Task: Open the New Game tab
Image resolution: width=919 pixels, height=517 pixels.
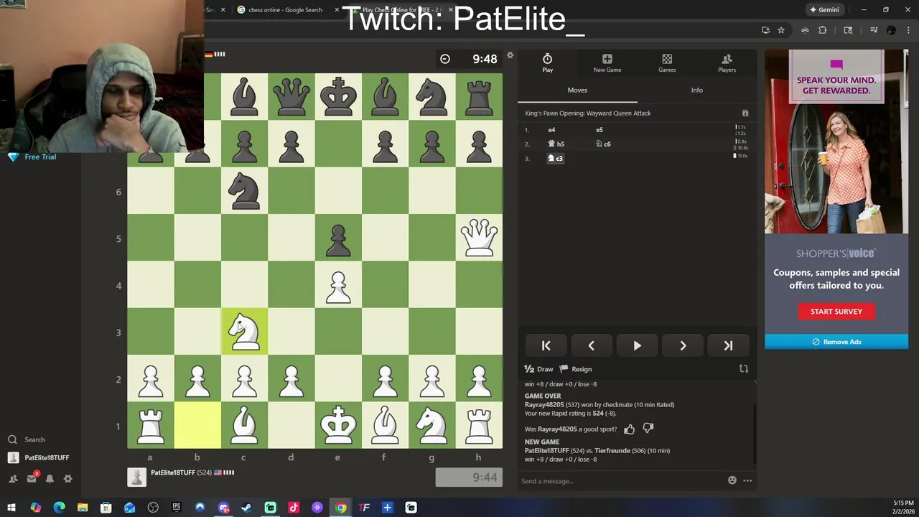Action: click(607, 63)
